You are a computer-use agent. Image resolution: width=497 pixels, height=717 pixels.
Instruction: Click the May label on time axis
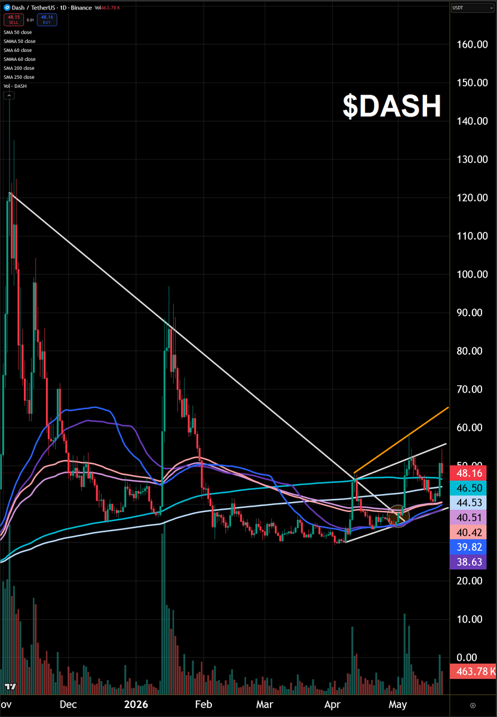pyautogui.click(x=397, y=705)
